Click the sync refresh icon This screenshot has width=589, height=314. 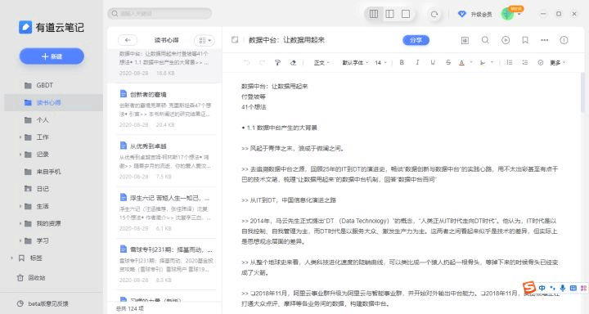click(x=434, y=14)
